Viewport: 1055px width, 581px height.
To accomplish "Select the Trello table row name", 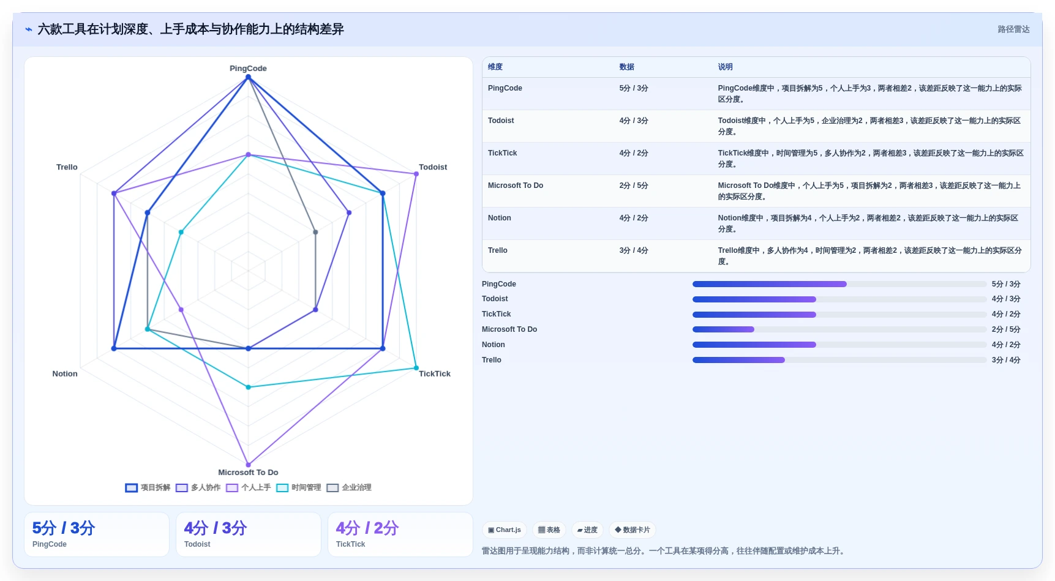I will tap(498, 250).
